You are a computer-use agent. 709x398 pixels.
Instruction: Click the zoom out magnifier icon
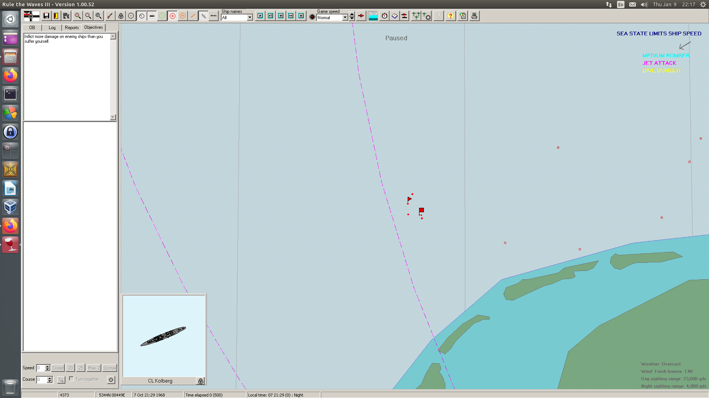88,16
